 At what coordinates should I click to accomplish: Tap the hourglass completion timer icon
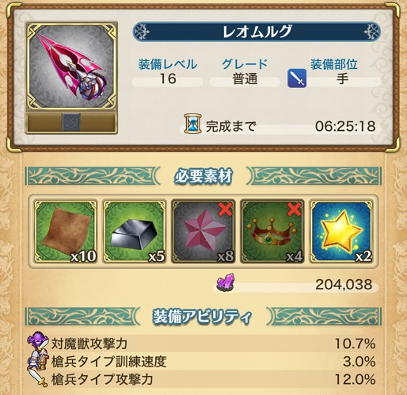point(192,124)
